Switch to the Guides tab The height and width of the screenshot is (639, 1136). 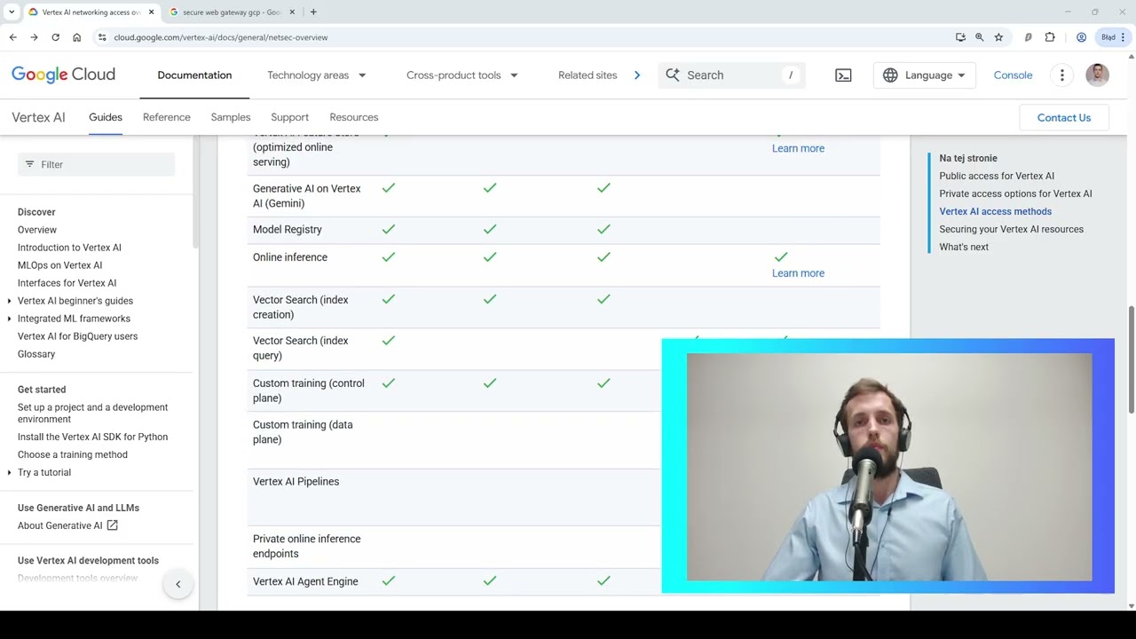click(x=106, y=117)
